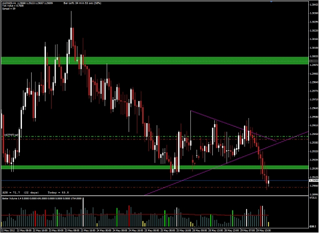This screenshot has width=319, height=233.
Task: Click the '23 May 00:00' time axis label
Action: (56, 230)
